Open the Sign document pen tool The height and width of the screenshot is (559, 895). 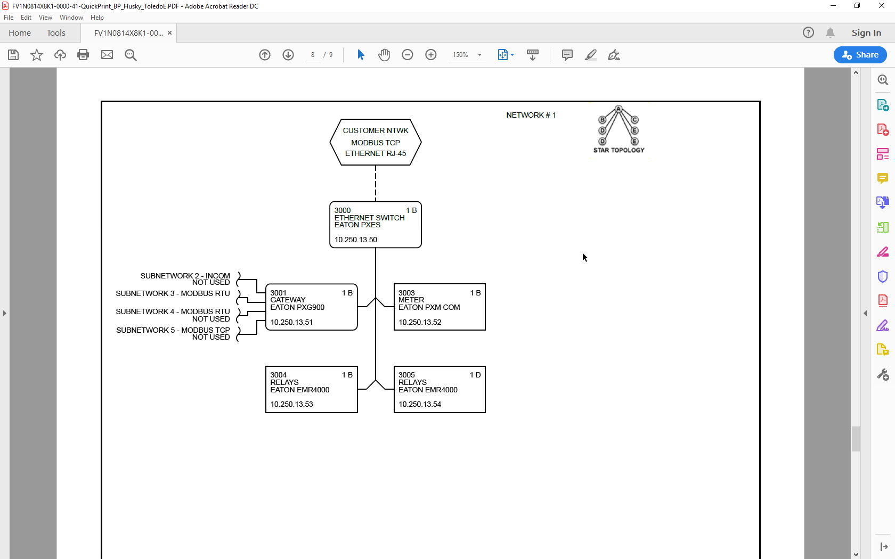pyautogui.click(x=614, y=55)
